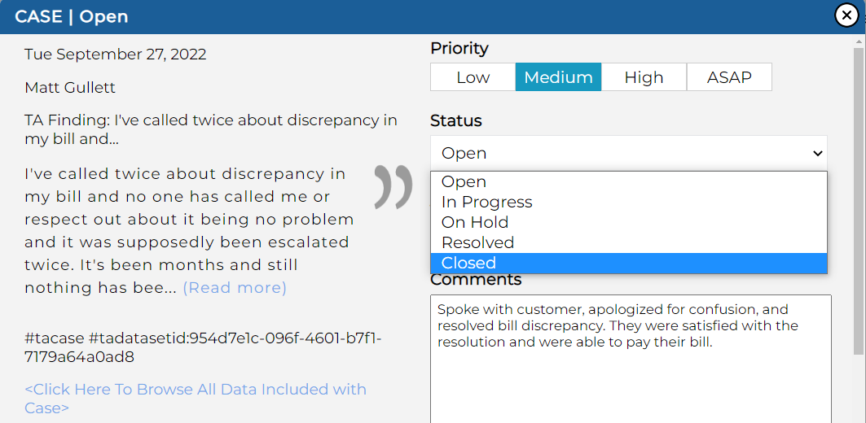Click the CASE | Open title bar
The height and width of the screenshot is (423, 866).
(72, 16)
